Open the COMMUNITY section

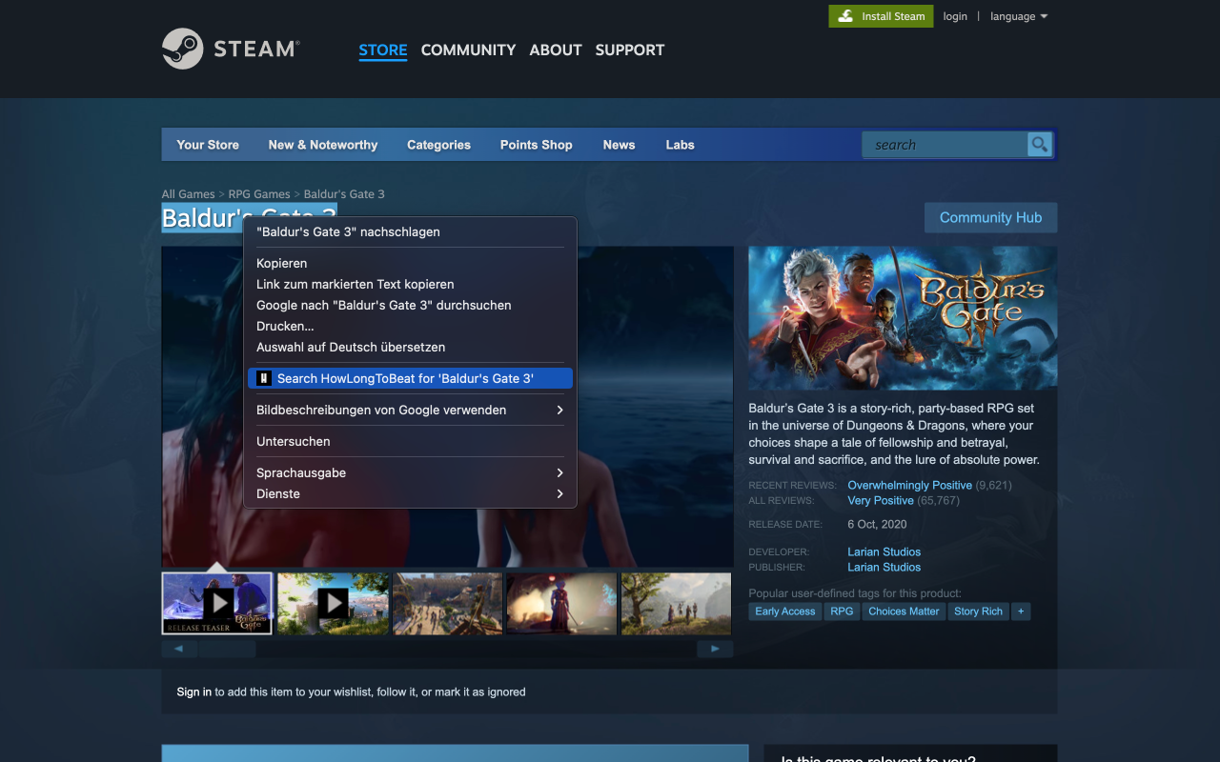(x=468, y=50)
